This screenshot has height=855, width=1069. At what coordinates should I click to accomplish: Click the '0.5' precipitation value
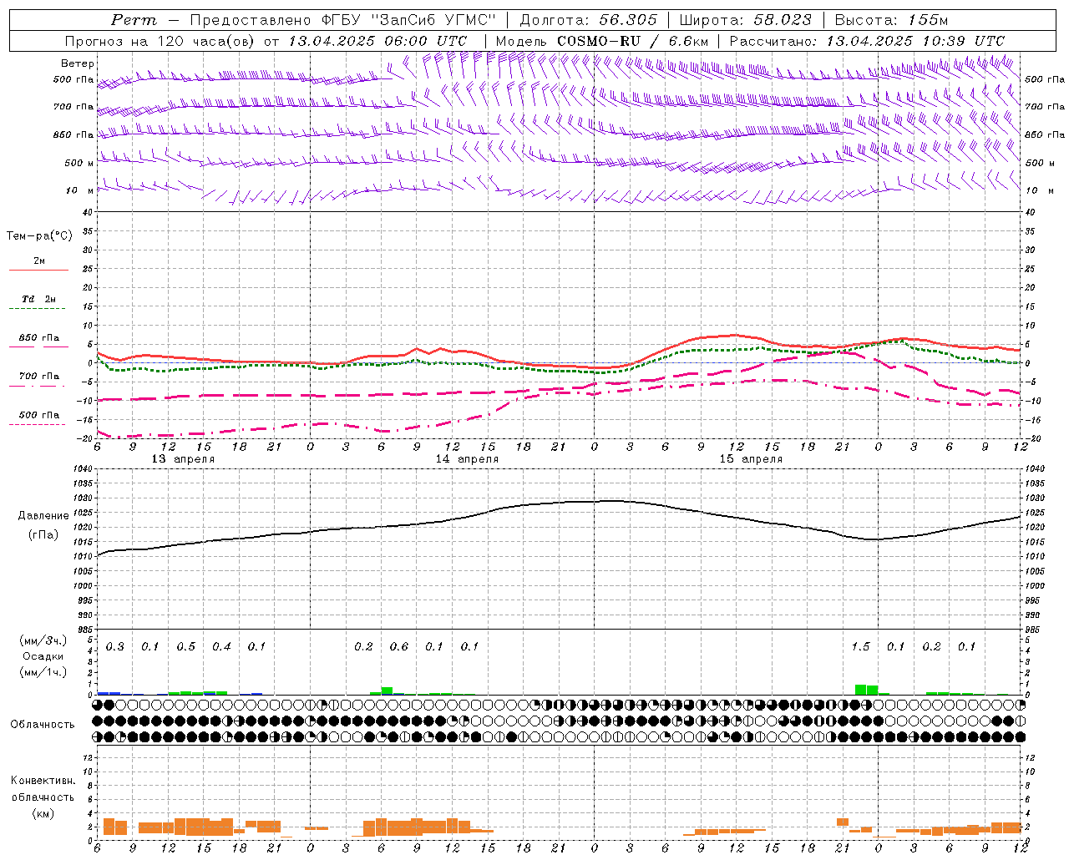click(186, 647)
